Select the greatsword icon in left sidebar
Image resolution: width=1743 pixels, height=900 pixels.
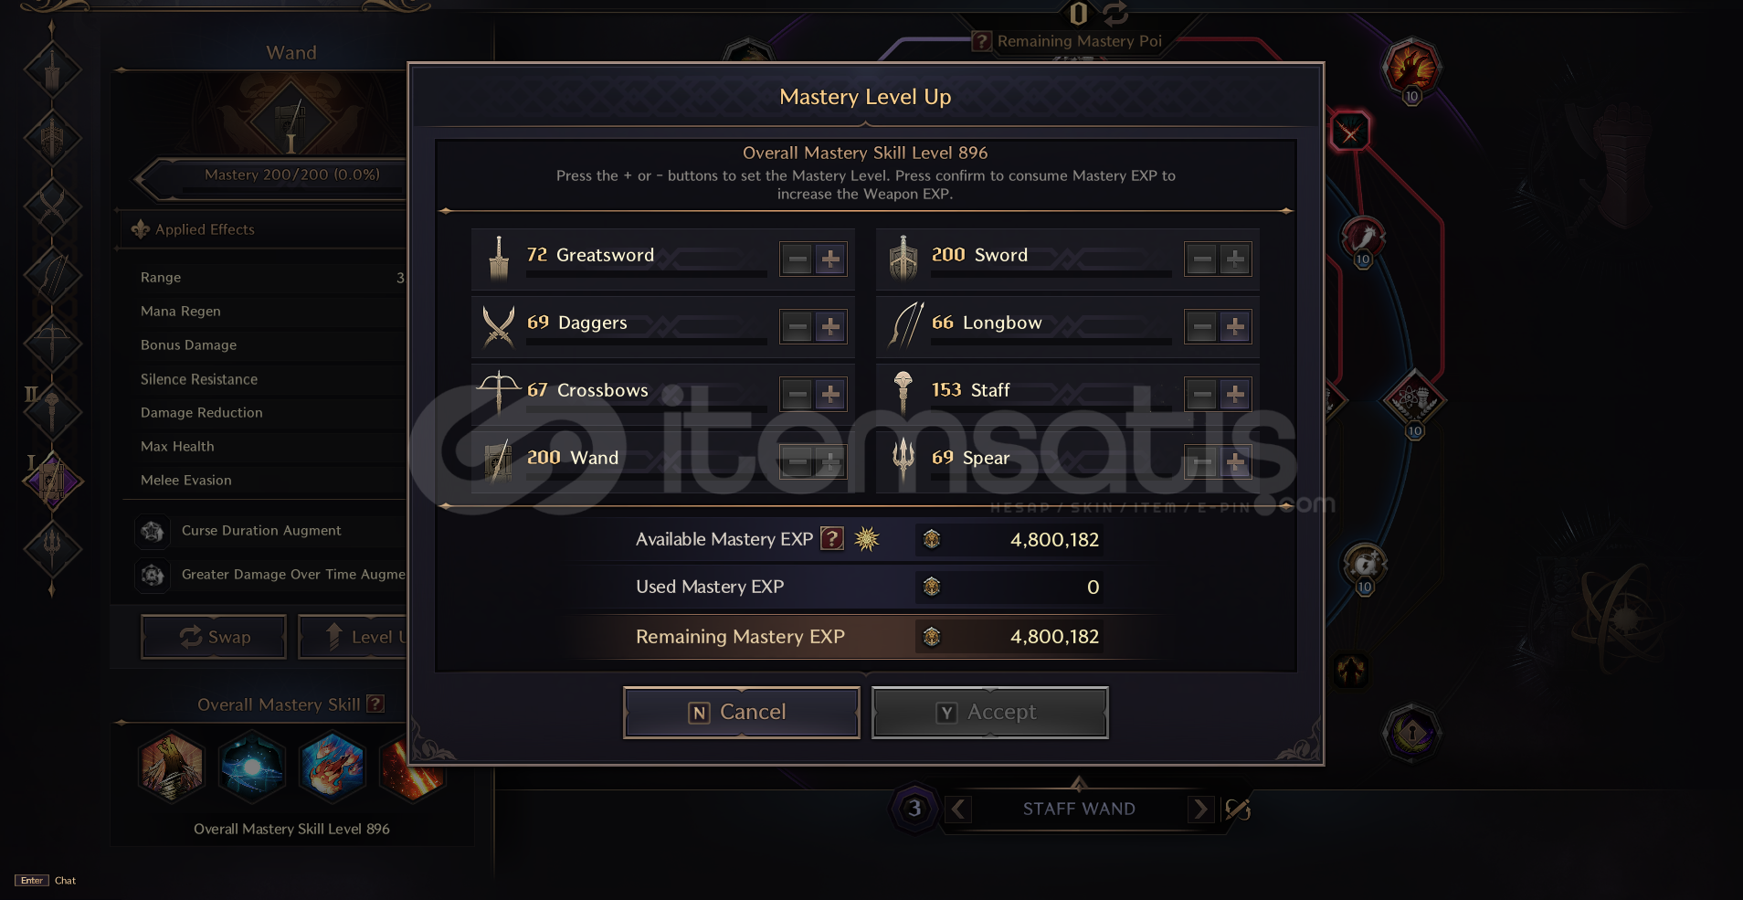coord(52,70)
